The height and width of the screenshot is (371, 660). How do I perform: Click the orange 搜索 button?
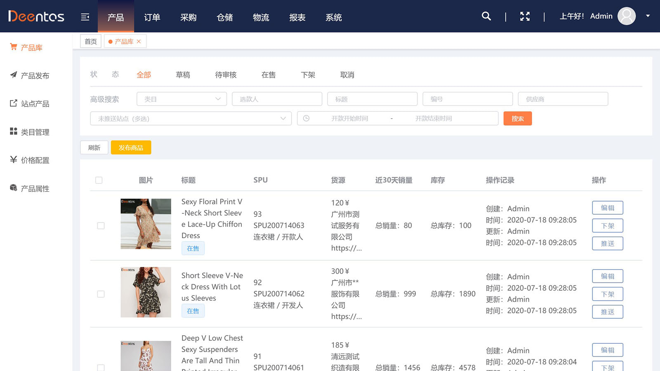(518, 118)
